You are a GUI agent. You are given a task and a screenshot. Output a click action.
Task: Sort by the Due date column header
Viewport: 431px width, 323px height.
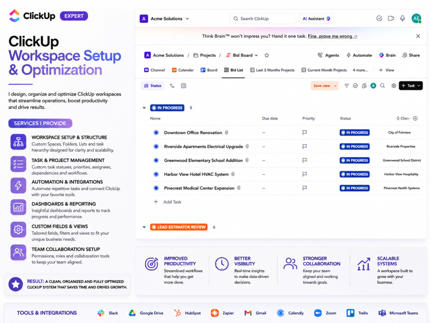(x=270, y=118)
